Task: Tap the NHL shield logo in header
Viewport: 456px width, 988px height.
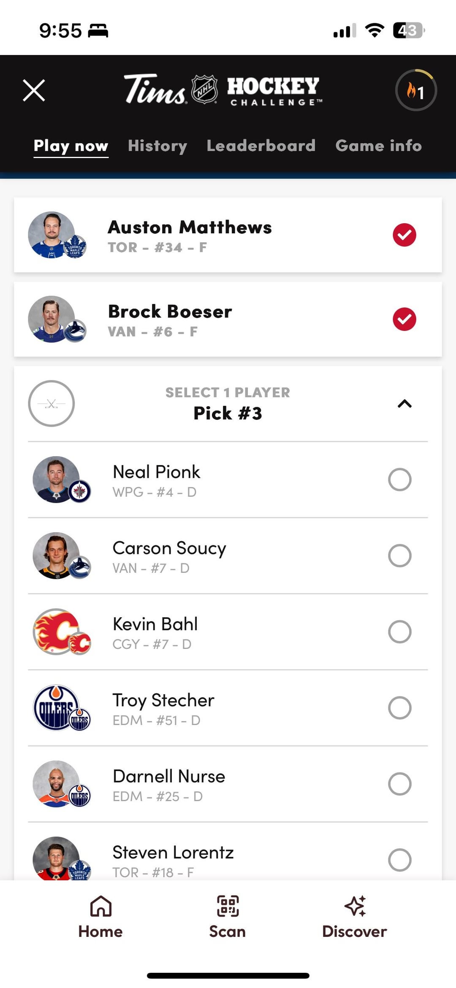Action: pyautogui.click(x=205, y=90)
